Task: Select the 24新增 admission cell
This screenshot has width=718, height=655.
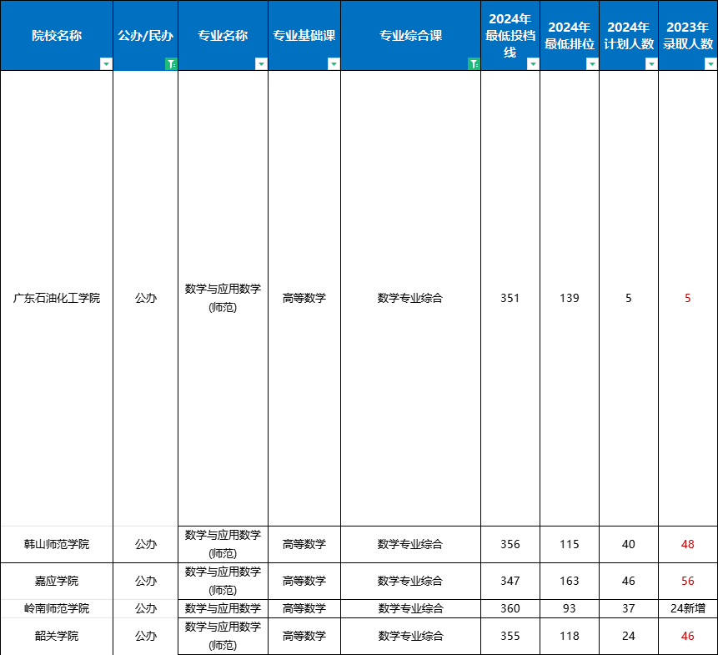Action: [x=687, y=608]
